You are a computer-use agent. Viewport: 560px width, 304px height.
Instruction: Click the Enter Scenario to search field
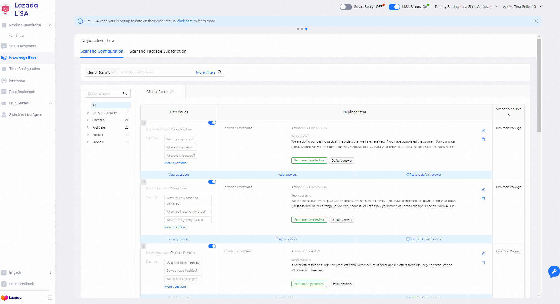coord(156,72)
